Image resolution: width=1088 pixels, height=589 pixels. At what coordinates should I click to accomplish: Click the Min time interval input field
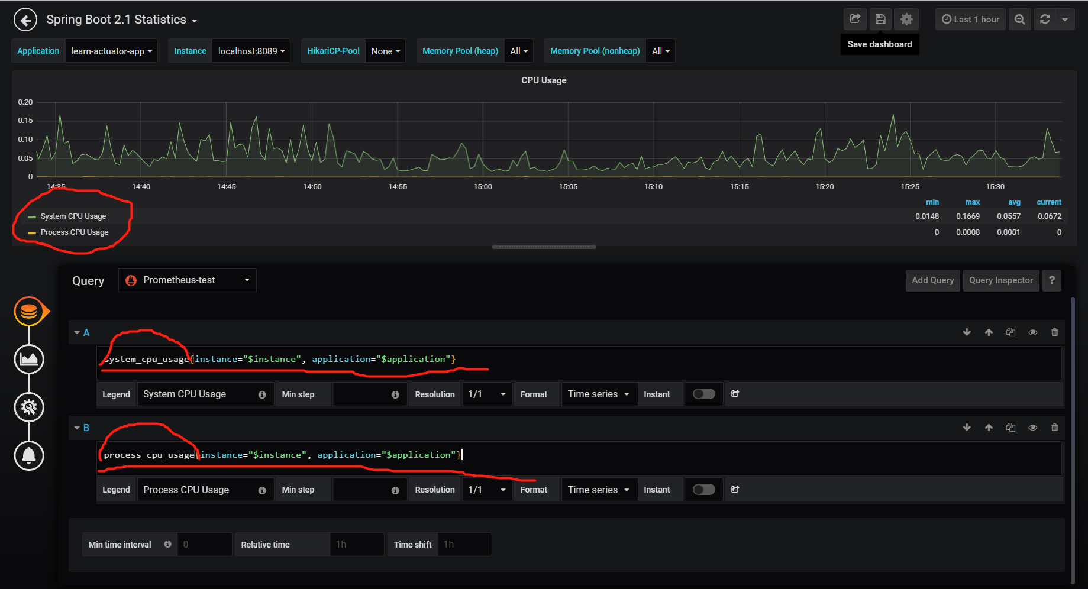click(x=204, y=544)
